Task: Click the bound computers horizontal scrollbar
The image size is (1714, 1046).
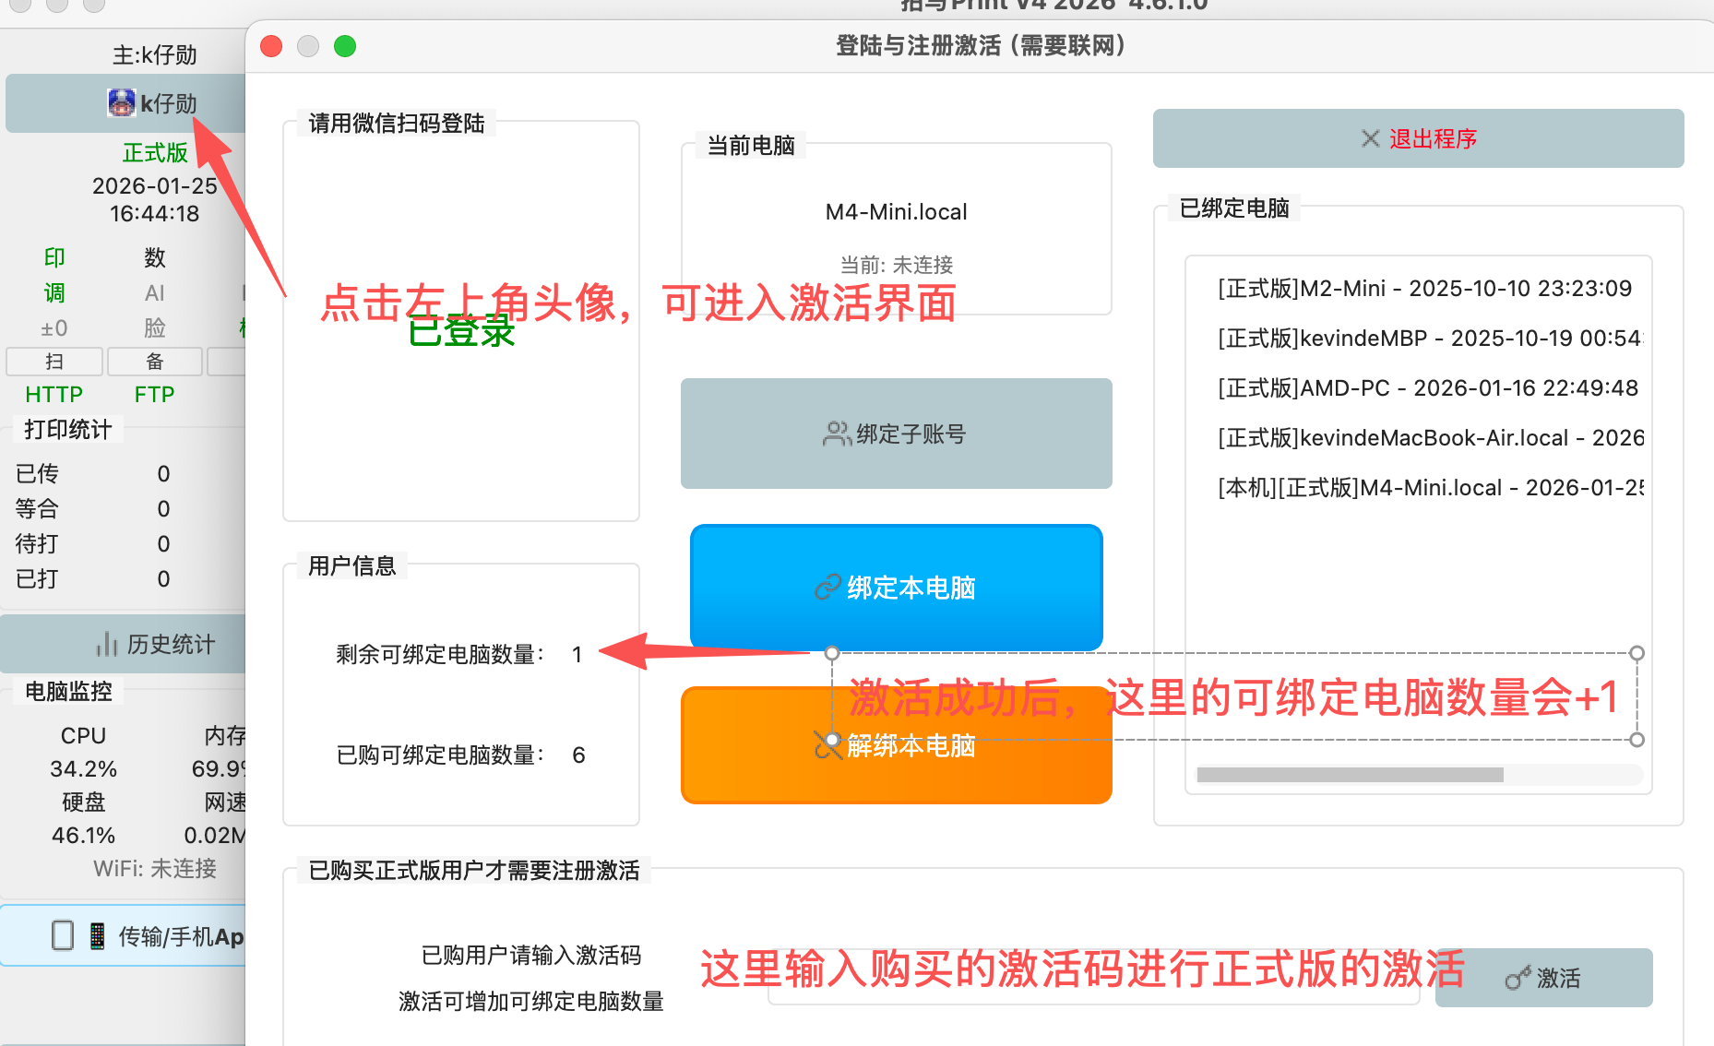Action: click(1349, 775)
